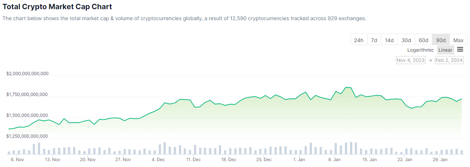
Task: Click the Total Crypto Market Cap Chart heading
Action: [57, 7]
